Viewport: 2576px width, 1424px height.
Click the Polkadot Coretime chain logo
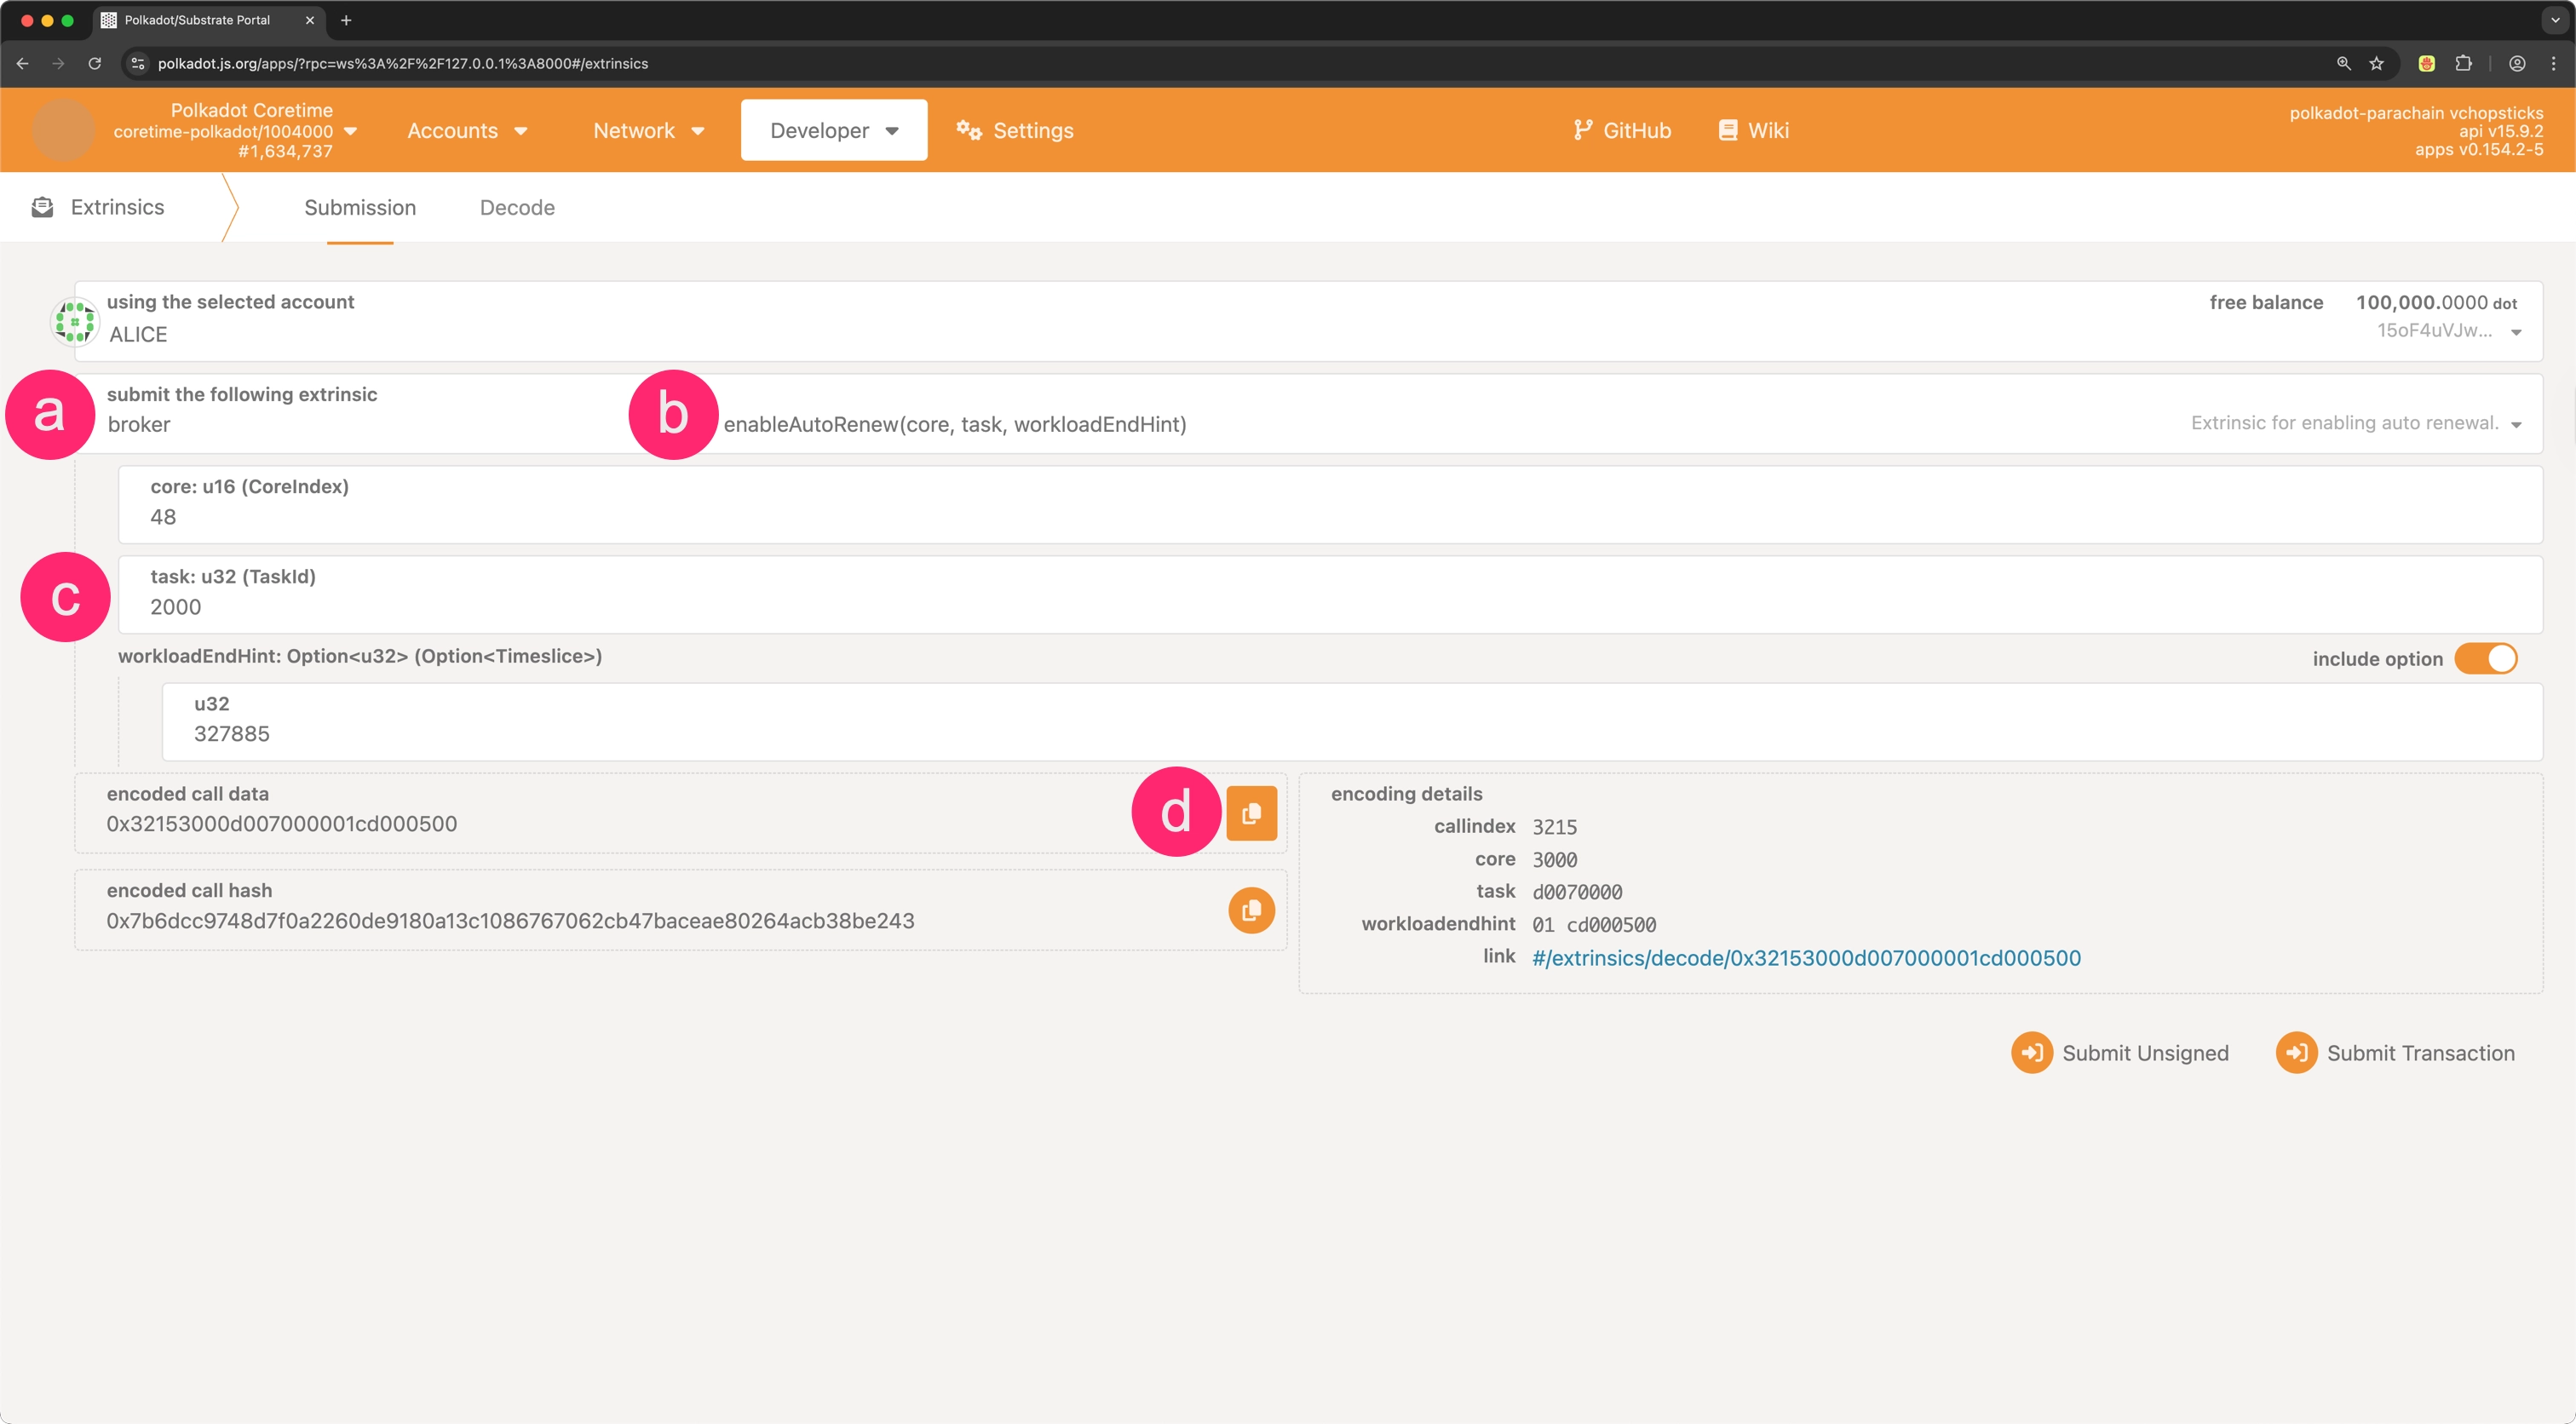click(x=63, y=130)
